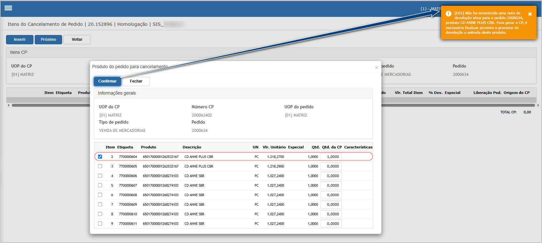Check item 9 with etiqueta 7700000611

tap(100, 224)
